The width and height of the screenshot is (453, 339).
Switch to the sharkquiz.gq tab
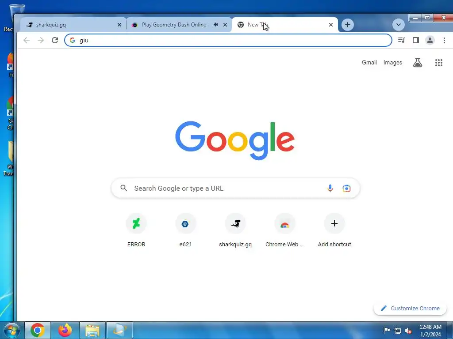click(x=73, y=25)
